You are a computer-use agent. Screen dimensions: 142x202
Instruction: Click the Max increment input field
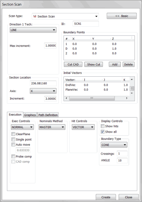50,46
